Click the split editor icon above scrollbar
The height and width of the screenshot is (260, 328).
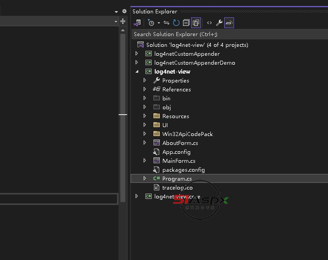pos(123,21)
